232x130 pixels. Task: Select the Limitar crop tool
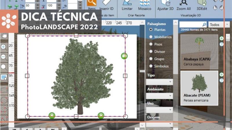pos(127,3)
